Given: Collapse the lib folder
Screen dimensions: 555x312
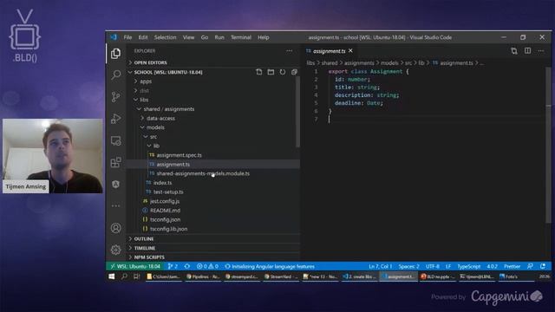Looking at the screenshot, I should coord(213,146).
